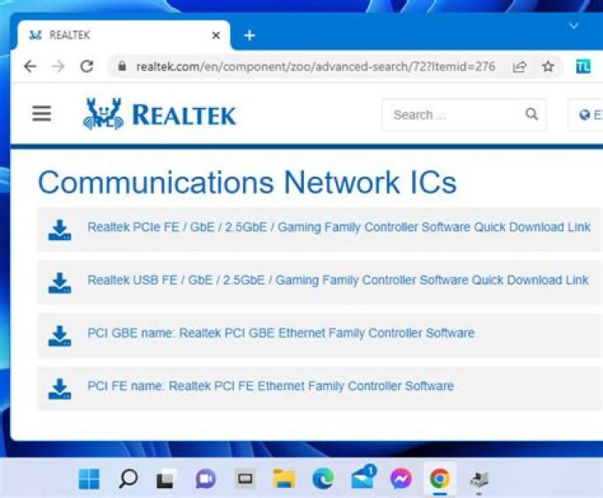Click the Chrome icon in the taskbar
603x498 pixels.
pyautogui.click(x=440, y=479)
